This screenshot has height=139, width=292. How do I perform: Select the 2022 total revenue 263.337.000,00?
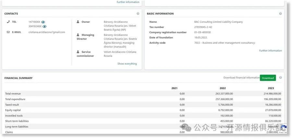pos(224,94)
